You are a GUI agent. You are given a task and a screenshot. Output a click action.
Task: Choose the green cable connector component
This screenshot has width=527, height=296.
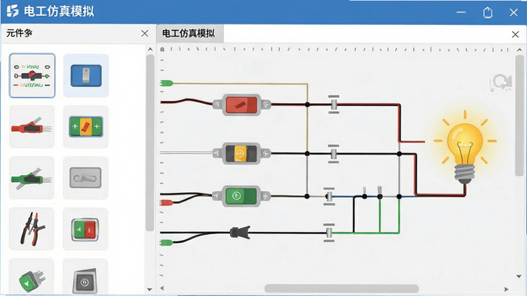click(x=32, y=178)
